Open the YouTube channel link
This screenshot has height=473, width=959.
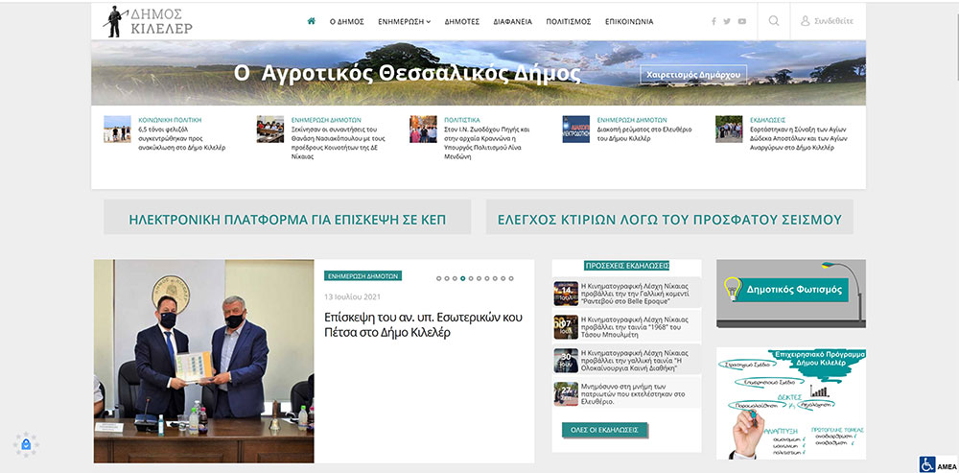pyautogui.click(x=742, y=21)
